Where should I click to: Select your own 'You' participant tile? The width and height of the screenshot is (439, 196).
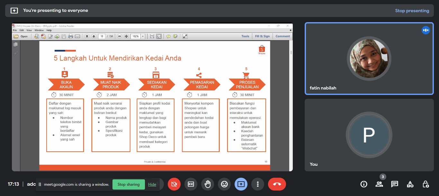369,135
